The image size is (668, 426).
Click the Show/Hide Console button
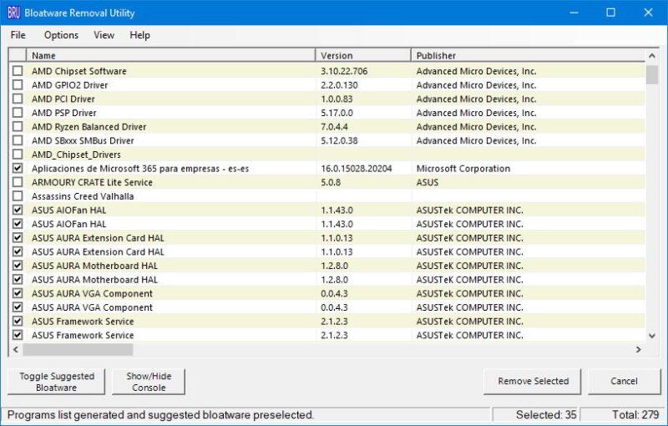click(149, 382)
